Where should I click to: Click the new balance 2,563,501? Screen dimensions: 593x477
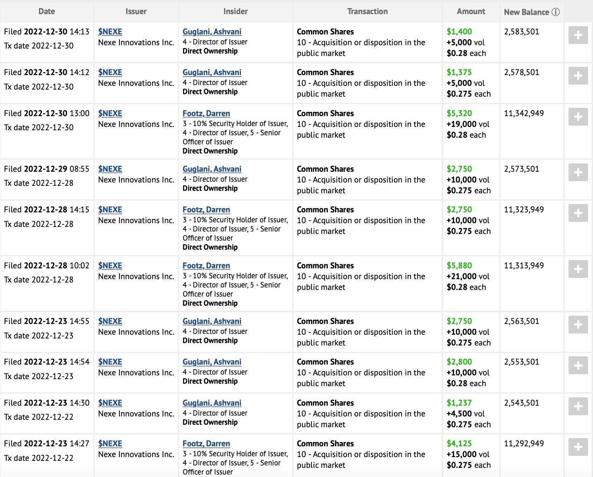(522, 321)
